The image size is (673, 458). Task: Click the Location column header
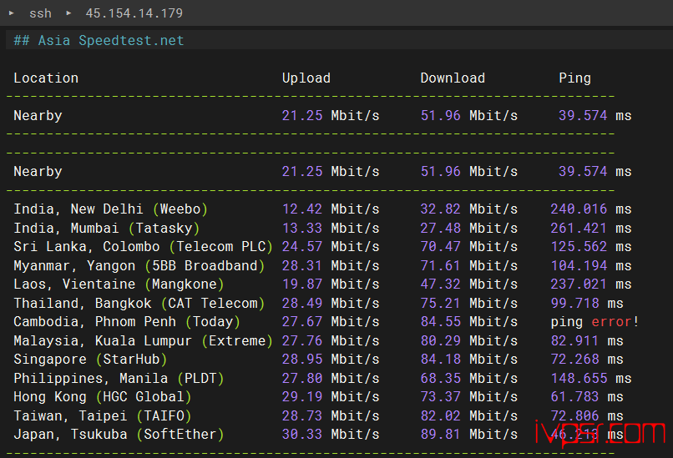(x=46, y=78)
